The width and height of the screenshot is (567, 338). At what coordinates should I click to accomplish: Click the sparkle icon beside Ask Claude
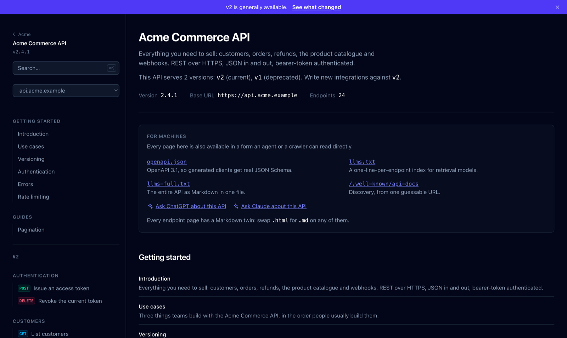coord(236,206)
